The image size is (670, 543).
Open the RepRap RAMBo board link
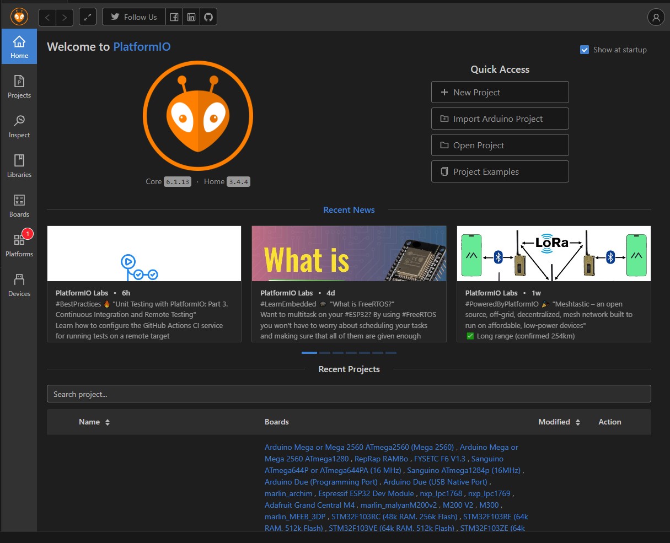pyautogui.click(x=382, y=459)
